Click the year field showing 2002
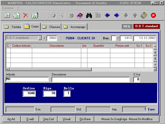This screenshot has width=165, height=124. [x=52, y=38]
